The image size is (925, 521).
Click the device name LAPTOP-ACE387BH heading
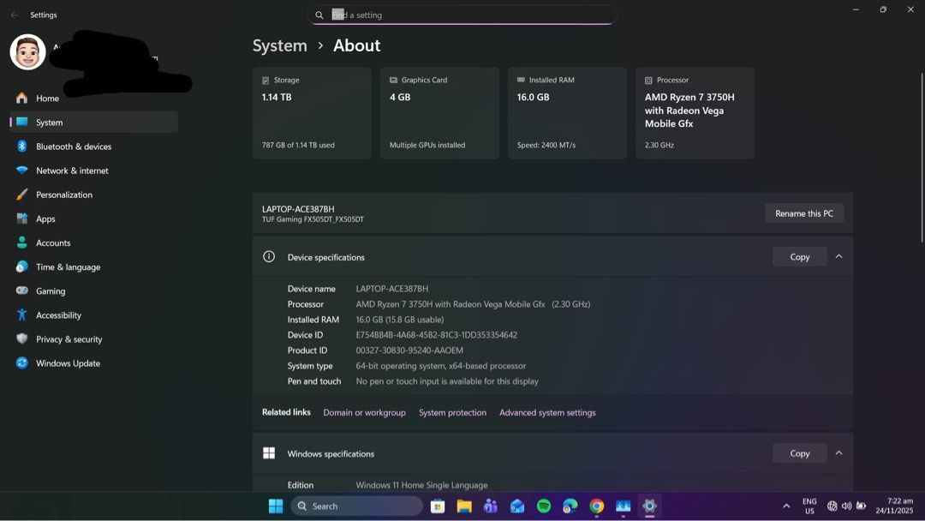click(298, 209)
